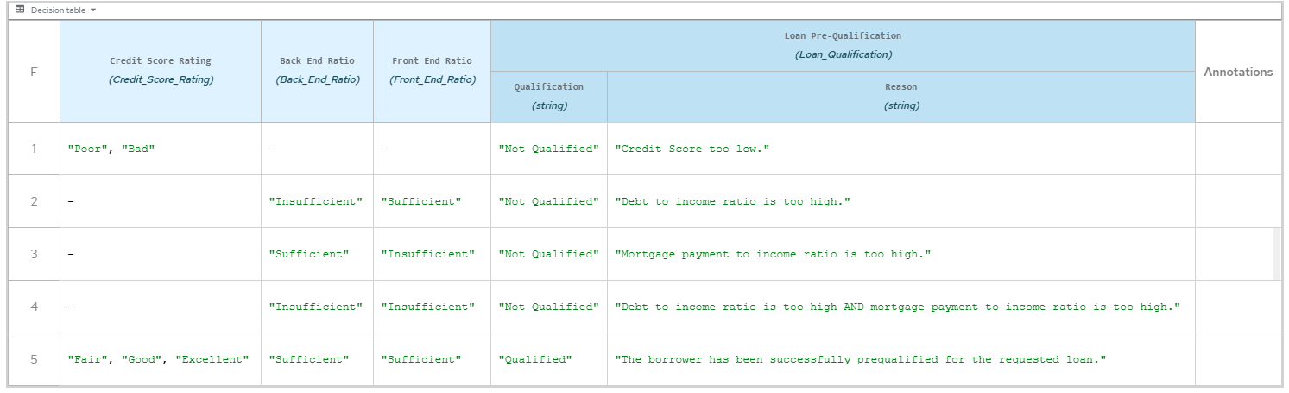Select the Back End Ratio column header

[317, 72]
